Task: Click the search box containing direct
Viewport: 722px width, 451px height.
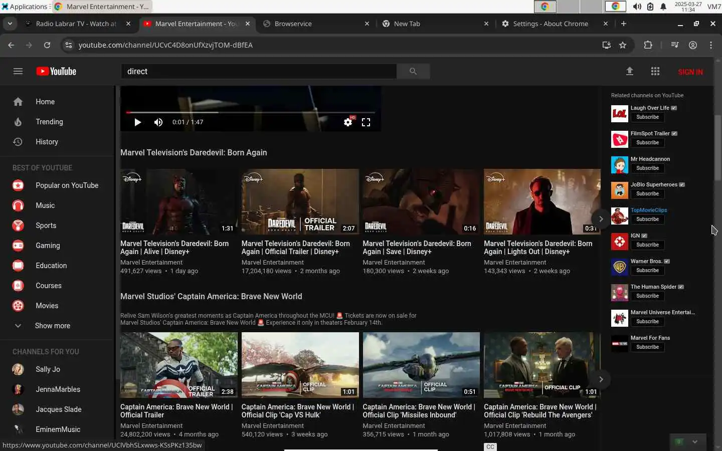Action: [259, 71]
